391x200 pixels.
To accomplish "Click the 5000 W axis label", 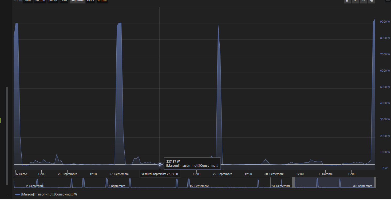I will (x=385, y=87).
